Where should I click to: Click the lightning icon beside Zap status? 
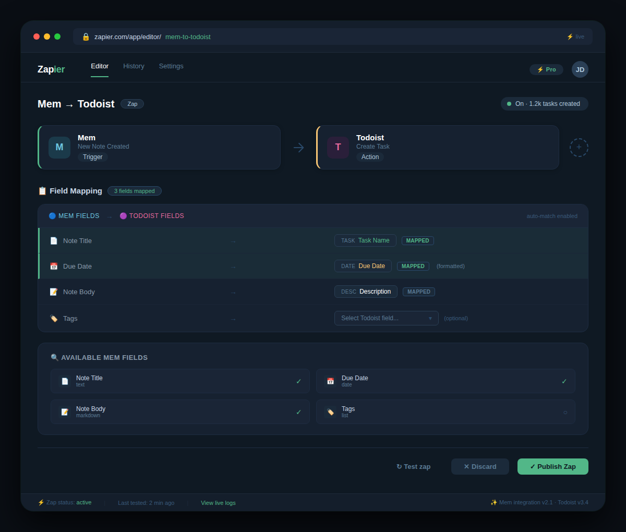41,502
